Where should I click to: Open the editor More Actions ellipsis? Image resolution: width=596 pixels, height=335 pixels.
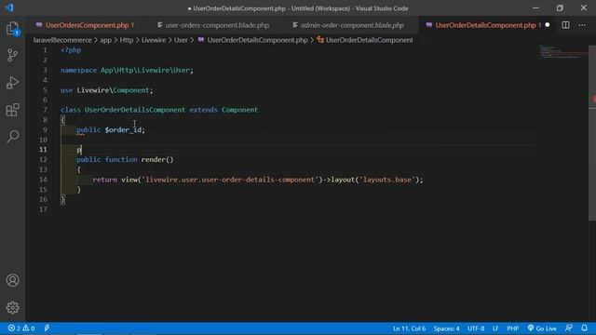[x=582, y=25]
